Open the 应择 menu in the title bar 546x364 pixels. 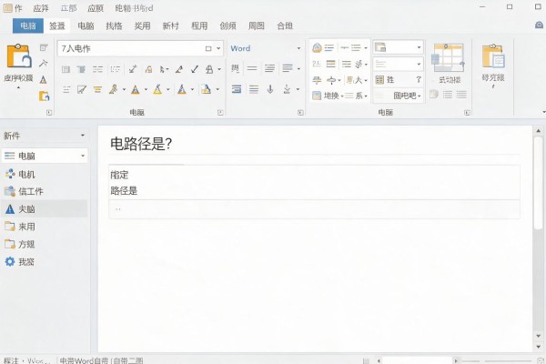[41, 8]
